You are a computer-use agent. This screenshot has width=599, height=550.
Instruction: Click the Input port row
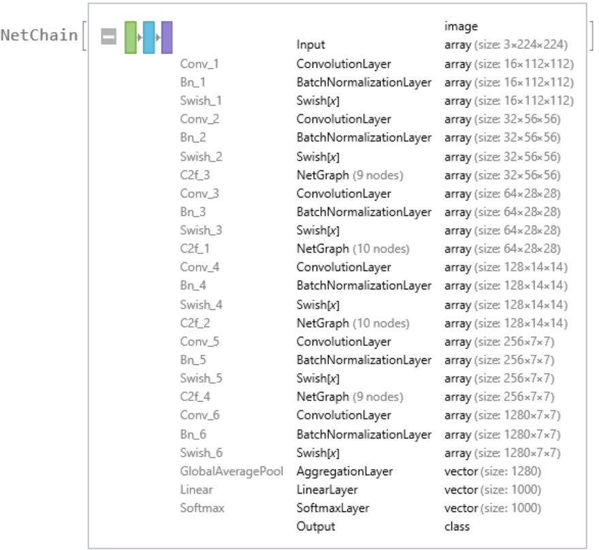[311, 45]
